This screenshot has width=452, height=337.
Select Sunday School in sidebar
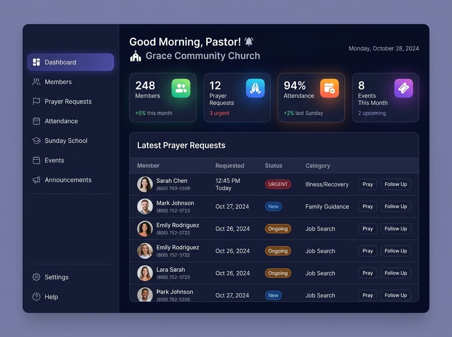point(70,140)
